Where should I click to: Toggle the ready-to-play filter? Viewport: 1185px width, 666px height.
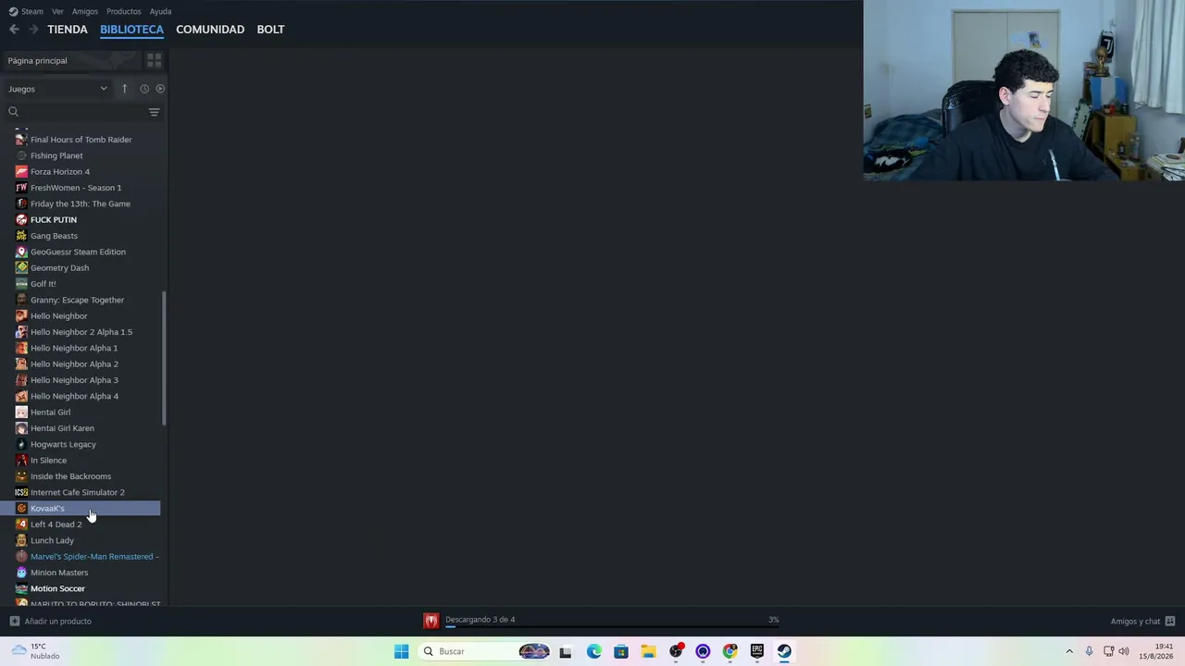coord(160,89)
